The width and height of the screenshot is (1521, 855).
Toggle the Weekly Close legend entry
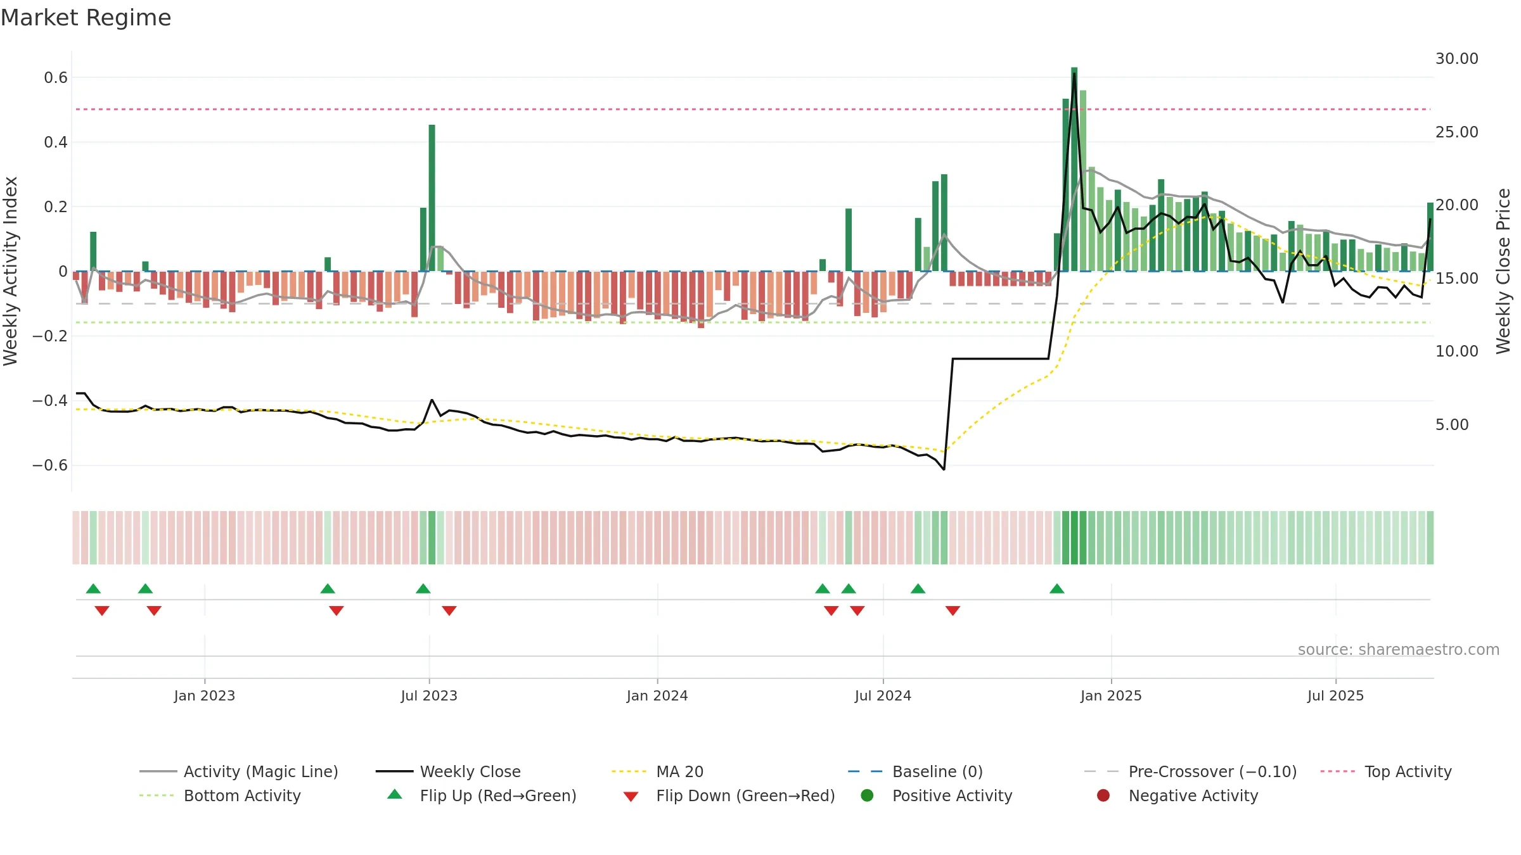[x=448, y=771]
